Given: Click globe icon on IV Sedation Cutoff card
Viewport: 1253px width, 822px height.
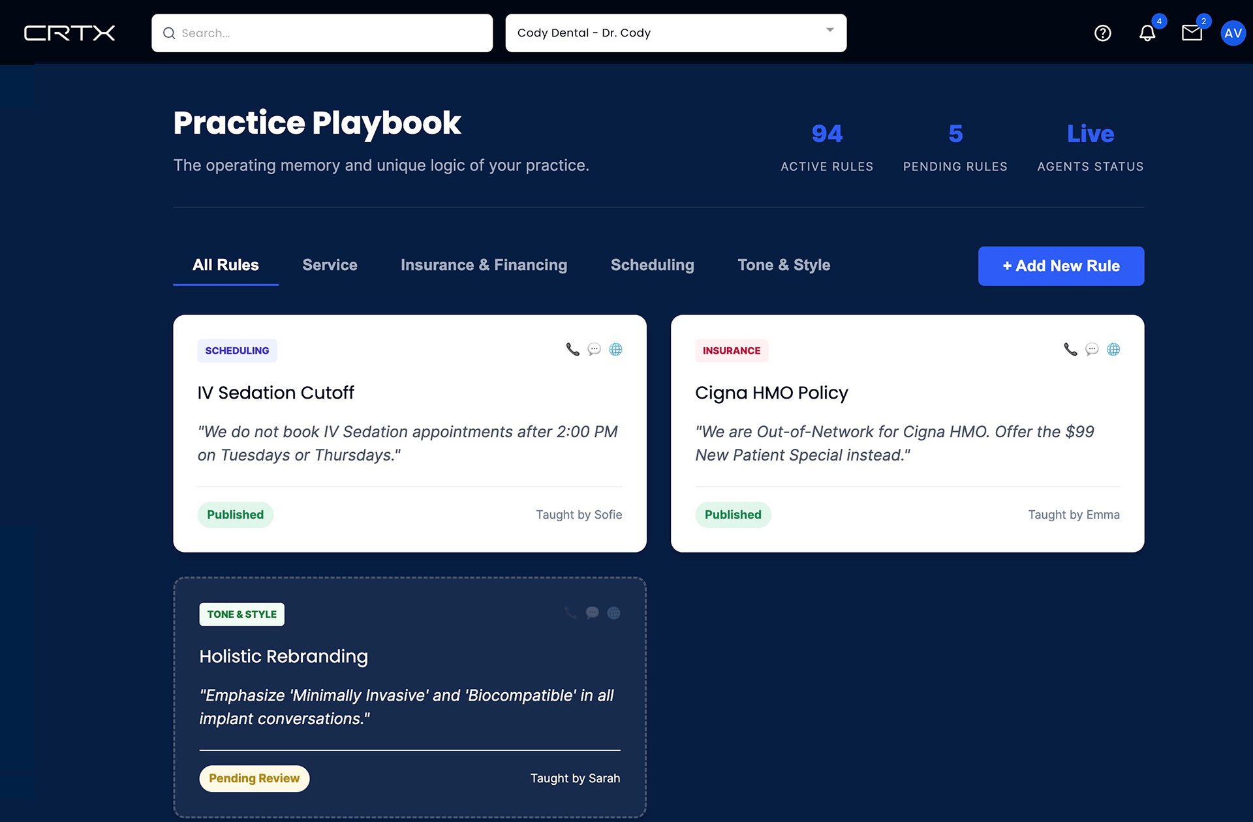Looking at the screenshot, I should pos(615,350).
